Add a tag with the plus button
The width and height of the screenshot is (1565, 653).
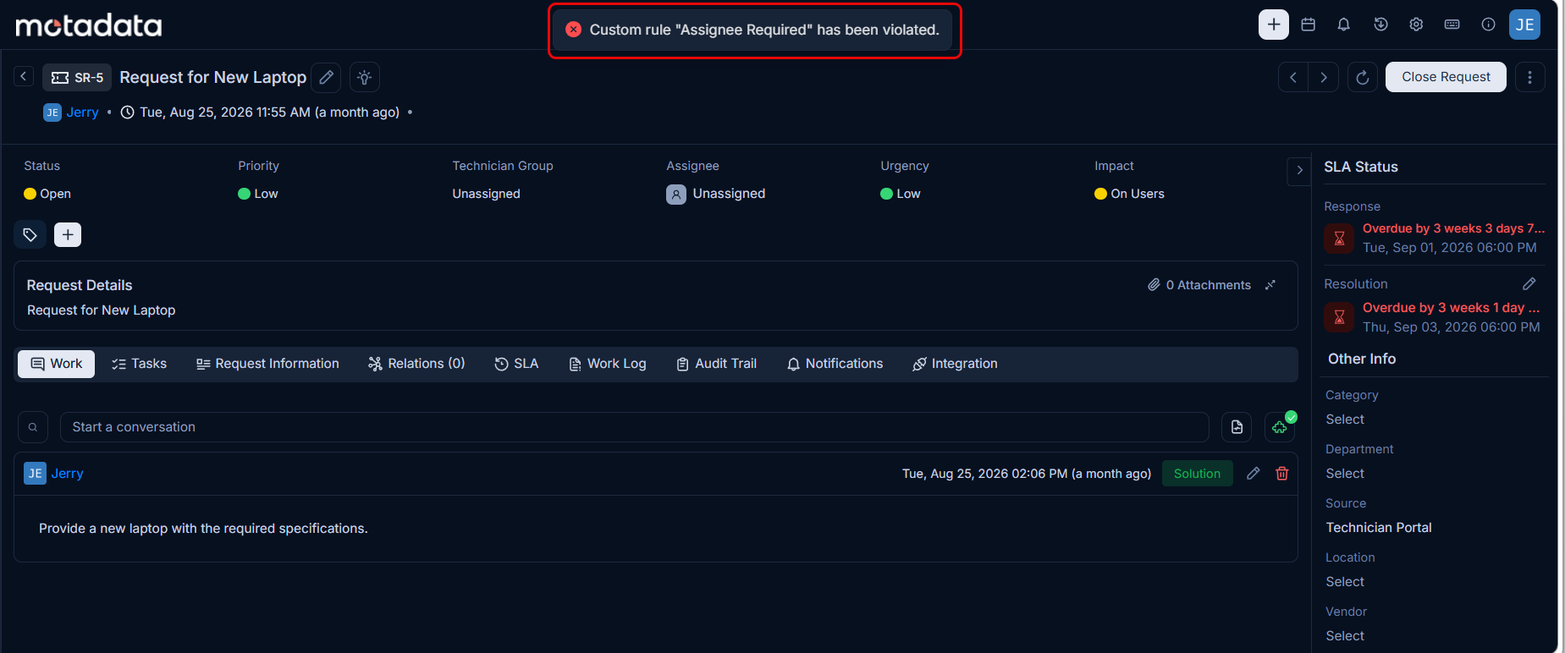[x=68, y=234]
